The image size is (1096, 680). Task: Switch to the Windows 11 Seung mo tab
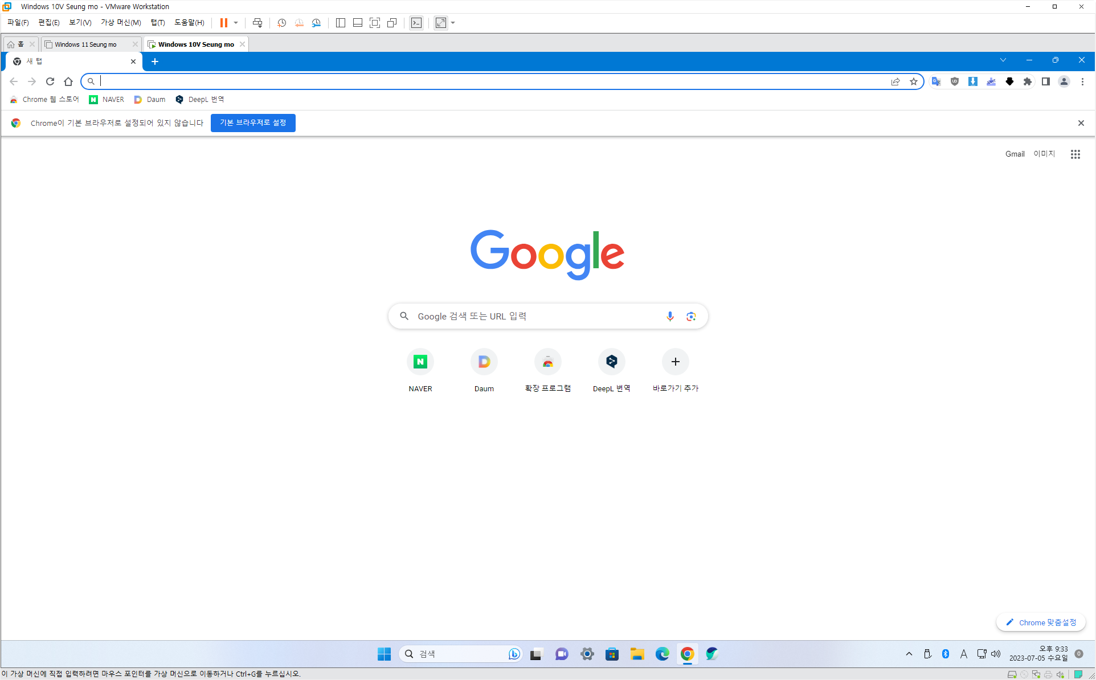pos(85,44)
